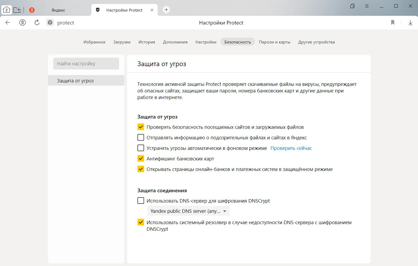The height and width of the screenshot is (266, 418).
Task: Click the Protect shield tab icon
Action: [x=98, y=10]
